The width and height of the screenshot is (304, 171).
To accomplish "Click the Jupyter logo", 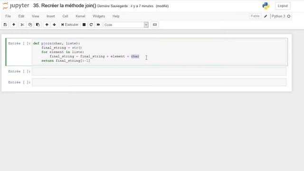I will [x=16, y=6].
